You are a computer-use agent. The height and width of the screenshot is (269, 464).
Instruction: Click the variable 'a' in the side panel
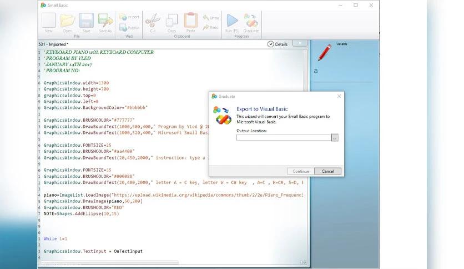316,71
